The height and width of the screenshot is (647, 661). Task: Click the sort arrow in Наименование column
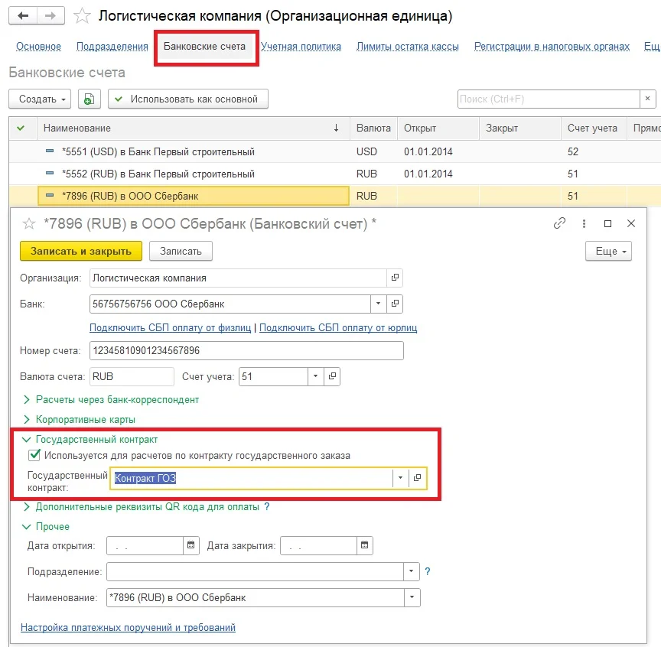(336, 128)
